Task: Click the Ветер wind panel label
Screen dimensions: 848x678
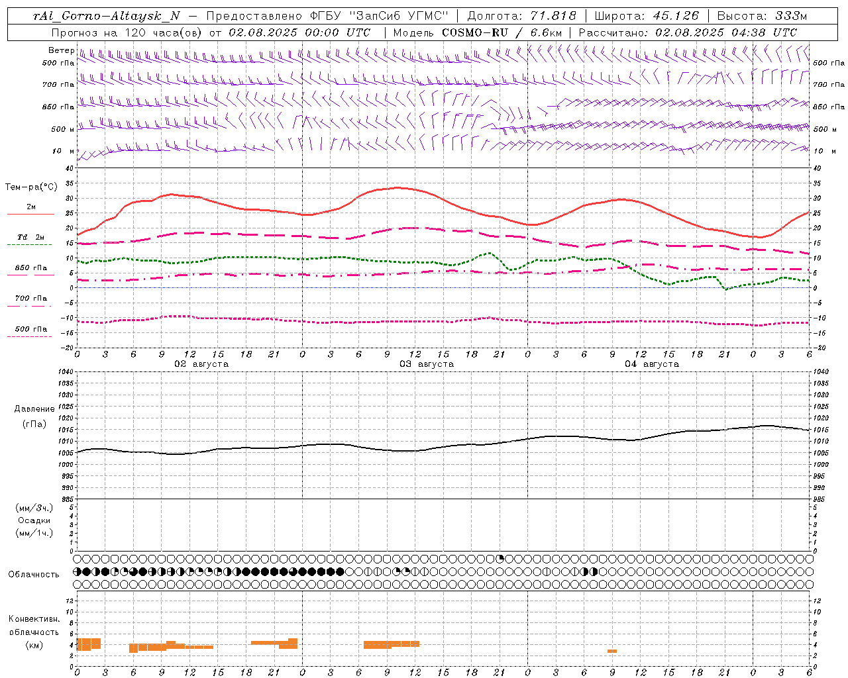Action: point(61,50)
